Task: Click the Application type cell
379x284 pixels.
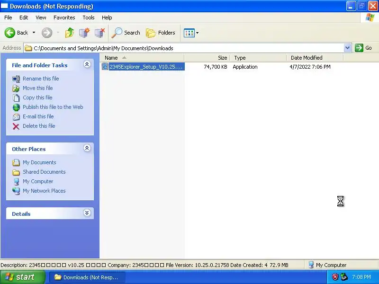Action: coord(245,67)
